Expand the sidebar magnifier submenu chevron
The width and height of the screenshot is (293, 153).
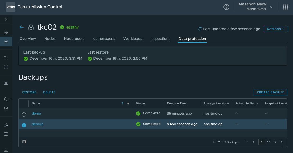[10, 99]
